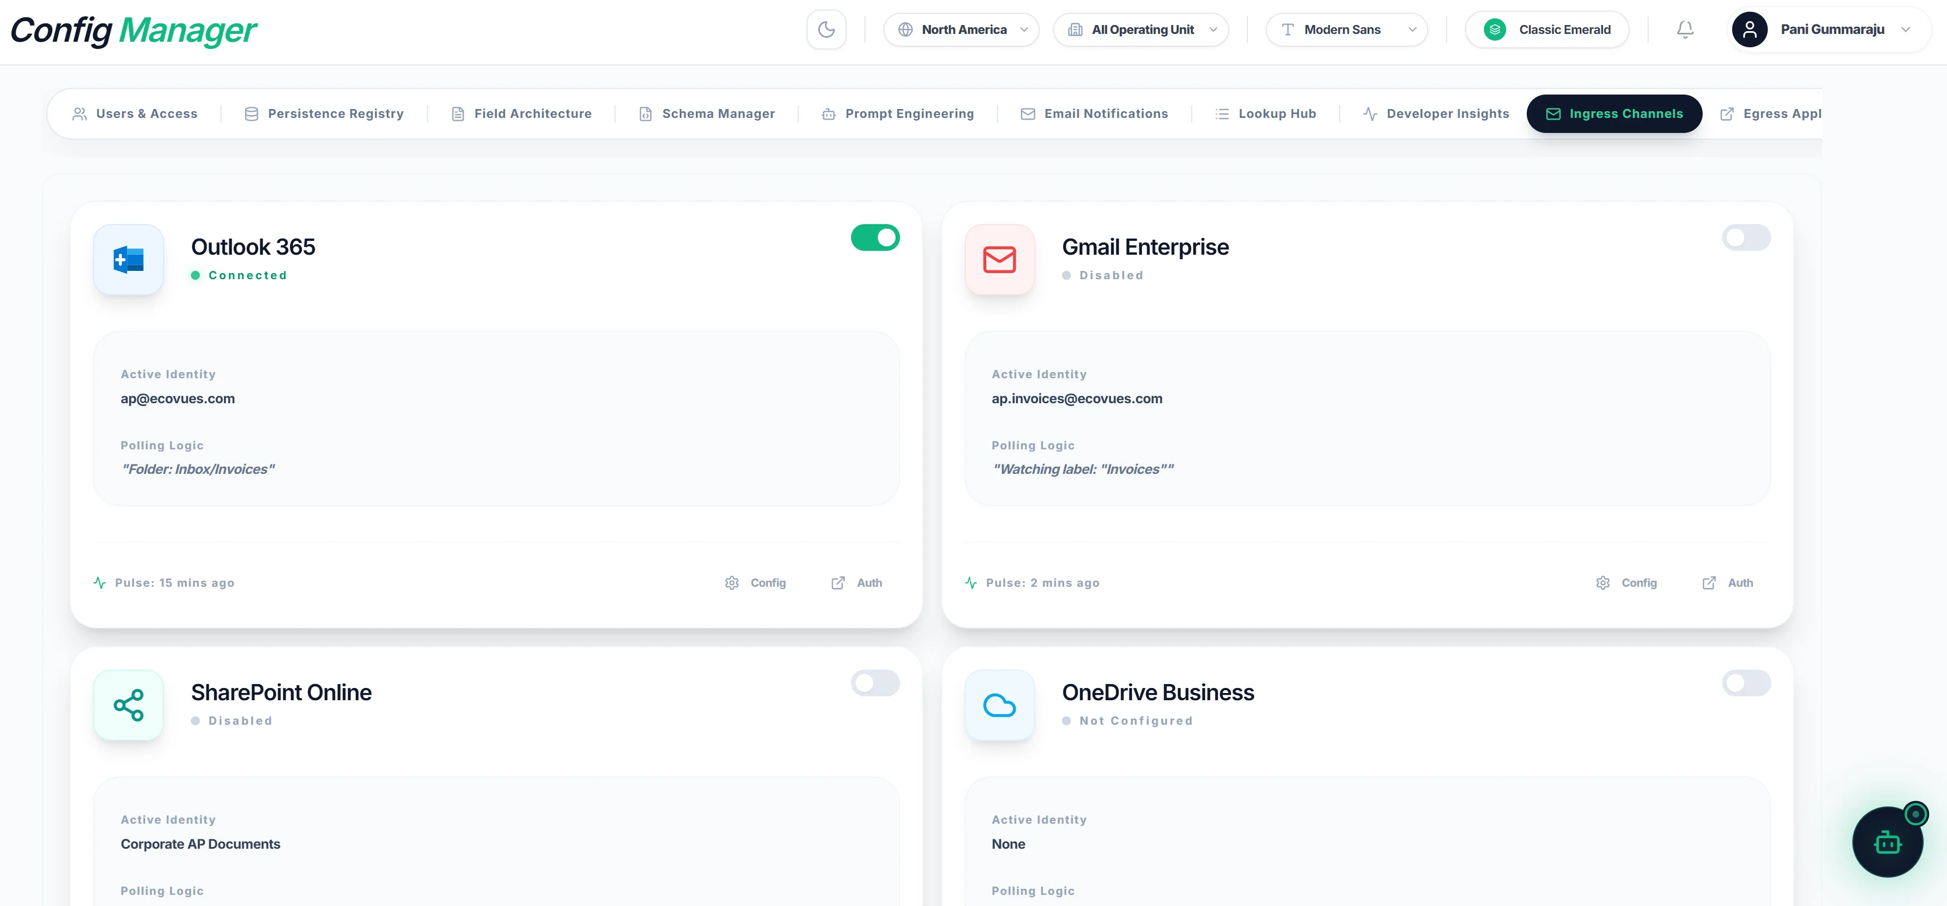Screen dimensions: 1947x906
Task: Click Outlook 365 Auth external-link icon
Action: tap(838, 583)
